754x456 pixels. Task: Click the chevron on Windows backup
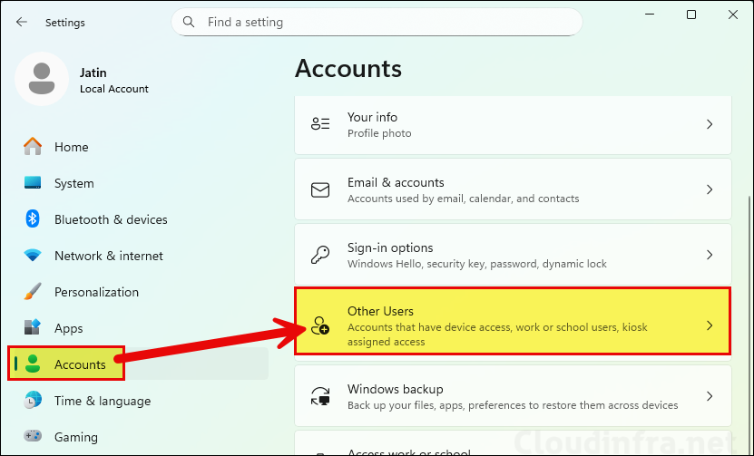[710, 396]
